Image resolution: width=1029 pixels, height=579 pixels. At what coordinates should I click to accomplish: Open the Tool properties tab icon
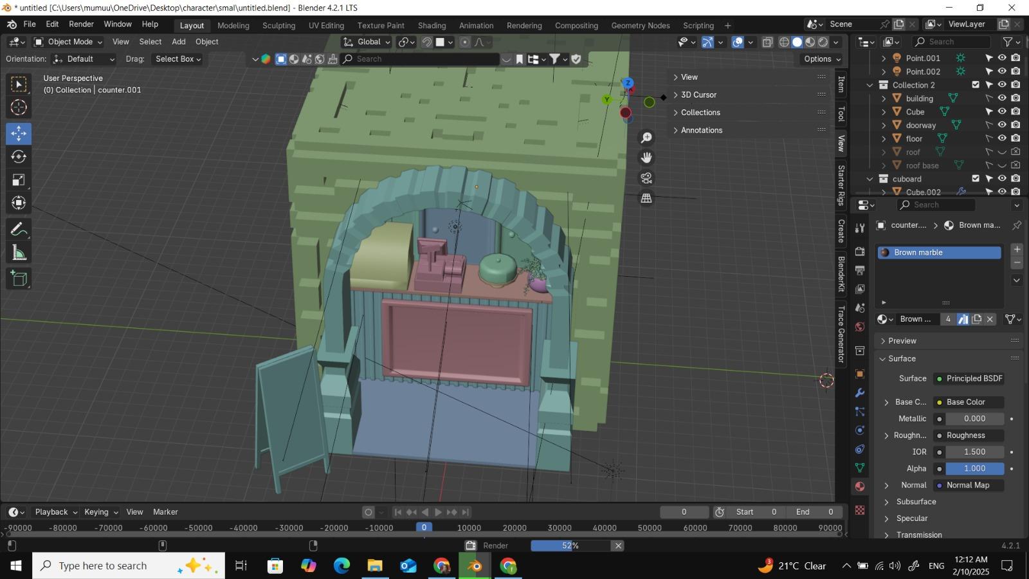point(860,228)
